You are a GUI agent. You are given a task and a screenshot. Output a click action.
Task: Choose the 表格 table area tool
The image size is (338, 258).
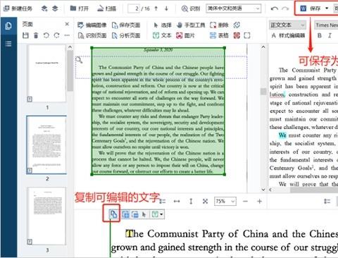(219, 35)
